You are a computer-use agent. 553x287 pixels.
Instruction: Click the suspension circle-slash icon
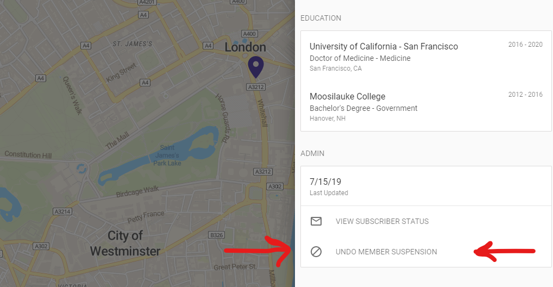pos(316,252)
